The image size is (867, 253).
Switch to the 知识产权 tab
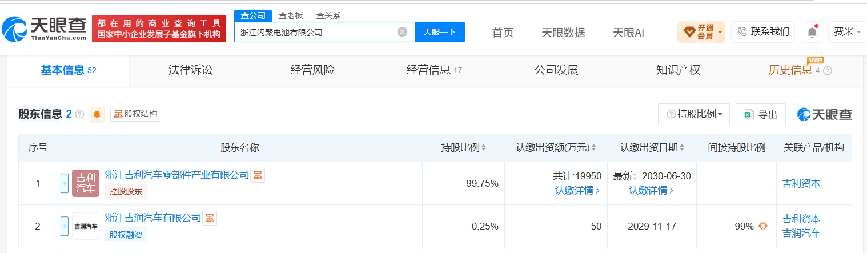[678, 70]
